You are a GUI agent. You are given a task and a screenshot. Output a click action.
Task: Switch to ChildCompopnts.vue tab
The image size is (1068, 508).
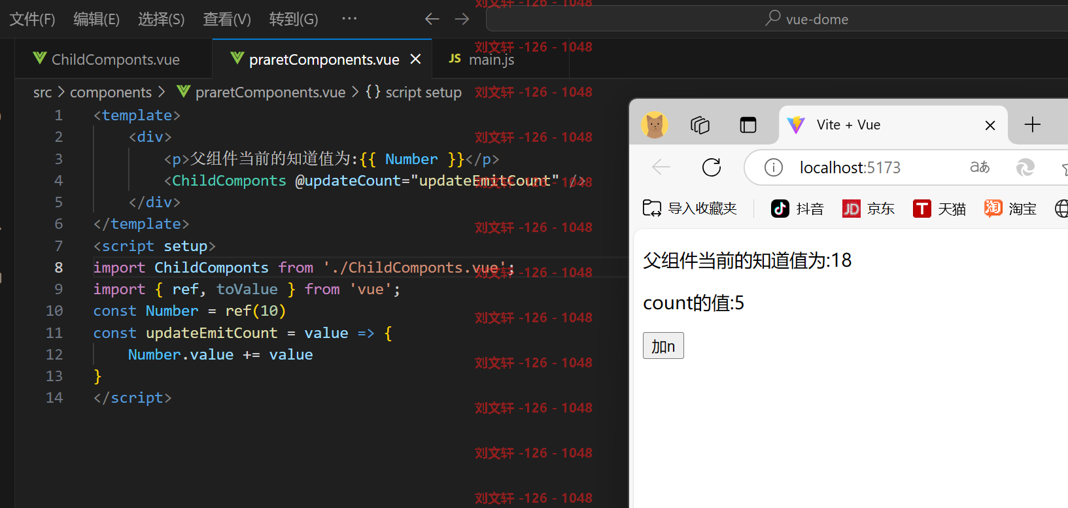pos(113,59)
